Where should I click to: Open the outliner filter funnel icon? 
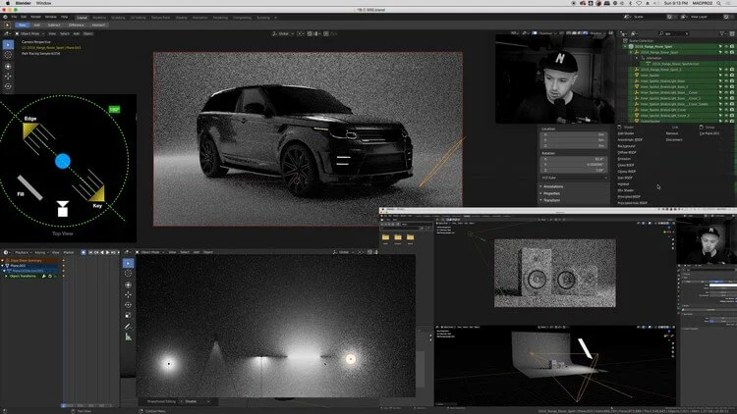(722, 33)
